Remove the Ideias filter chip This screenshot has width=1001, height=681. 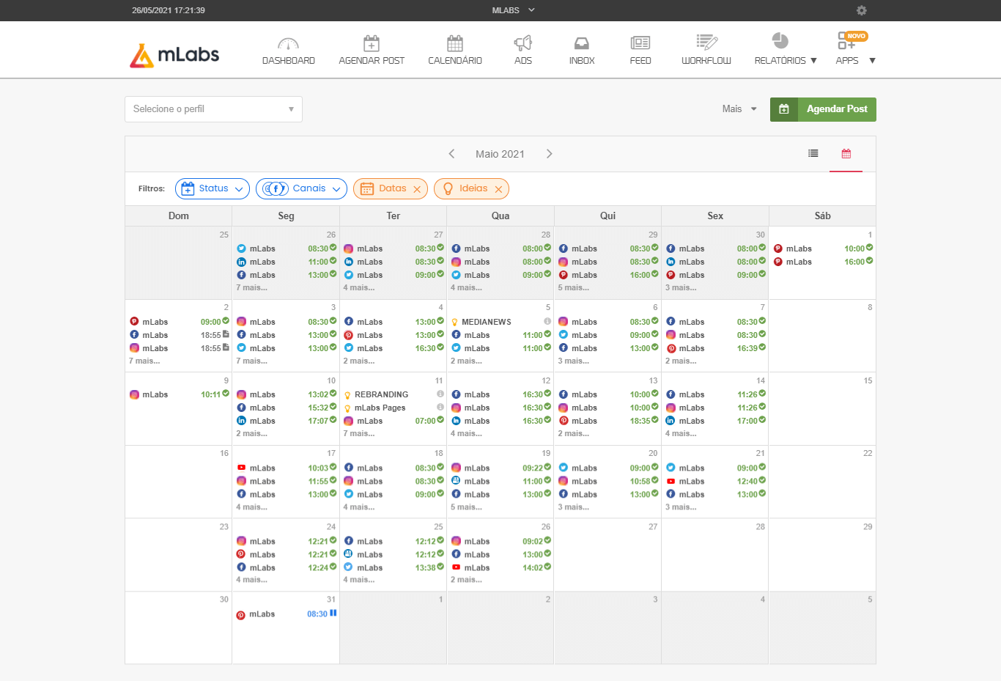[498, 189]
